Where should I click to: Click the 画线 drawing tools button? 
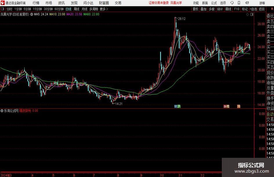pyautogui.click(x=228, y=9)
